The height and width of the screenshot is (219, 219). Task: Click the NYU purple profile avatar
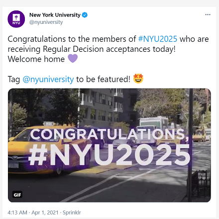click(x=16, y=19)
